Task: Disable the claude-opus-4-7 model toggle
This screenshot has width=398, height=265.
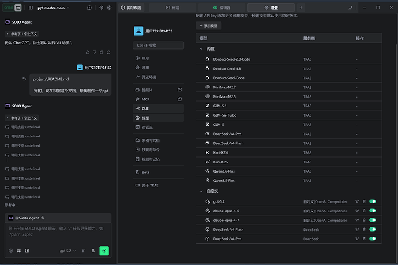Action: pos(373,220)
